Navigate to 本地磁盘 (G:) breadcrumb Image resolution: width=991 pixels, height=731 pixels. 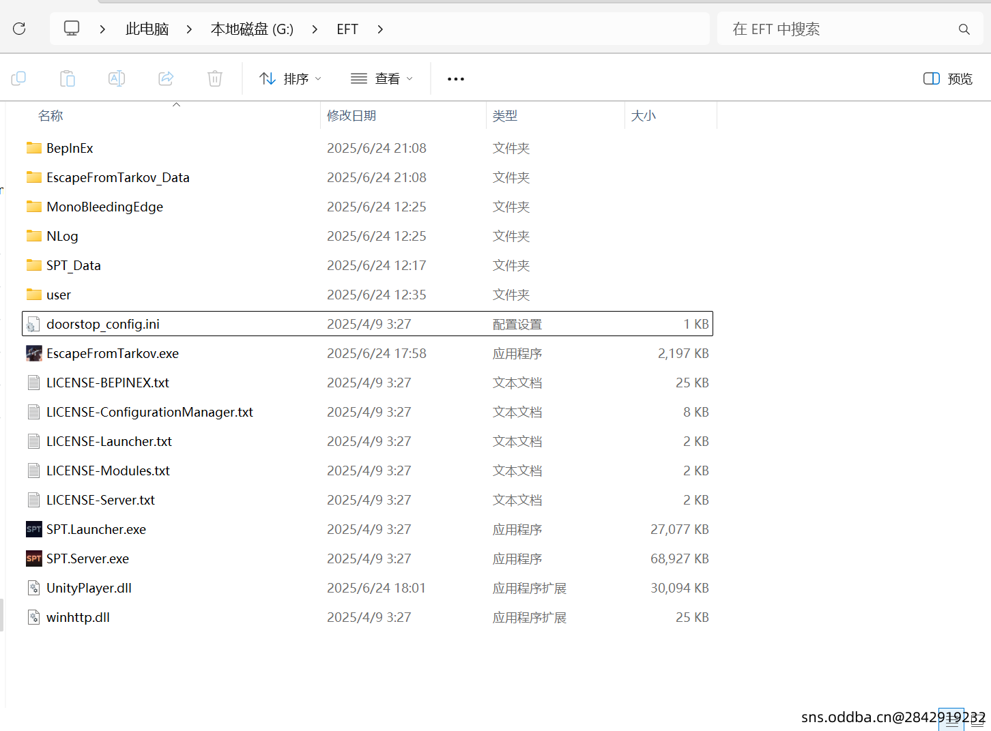252,29
